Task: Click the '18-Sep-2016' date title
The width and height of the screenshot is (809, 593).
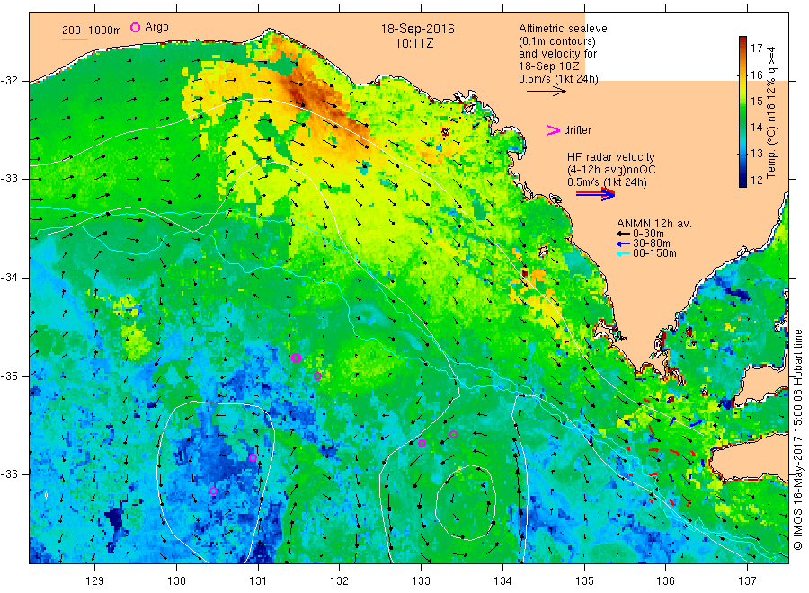Action: (x=417, y=29)
